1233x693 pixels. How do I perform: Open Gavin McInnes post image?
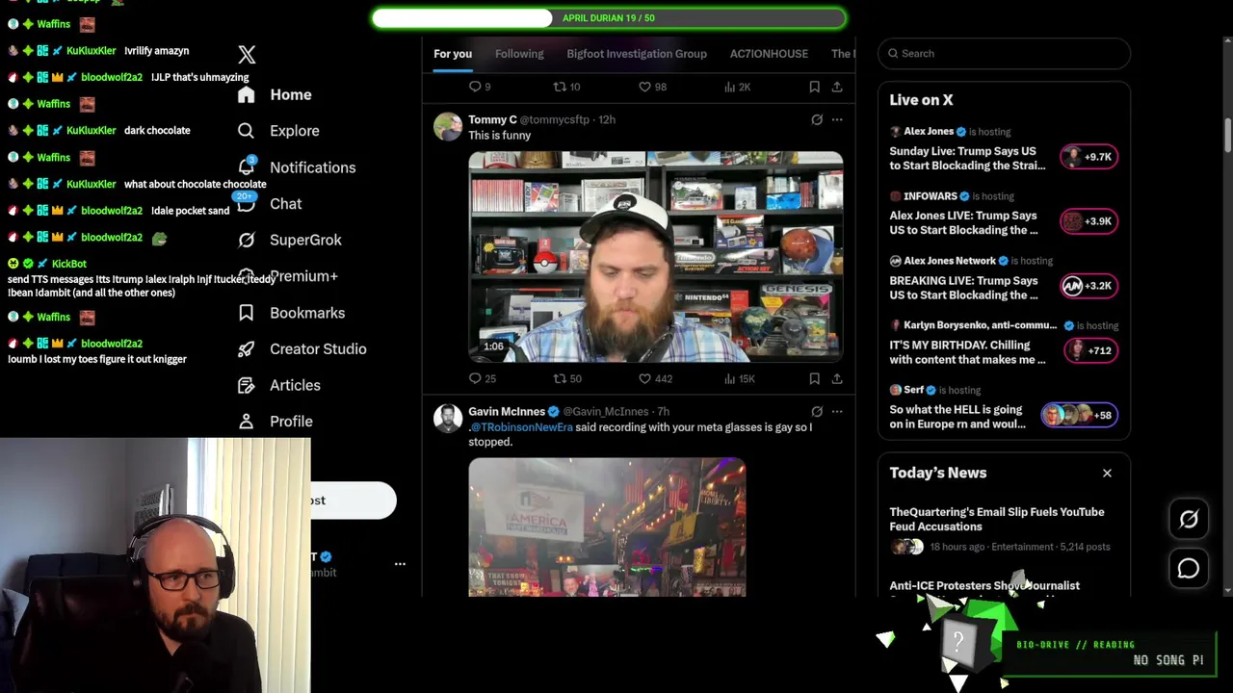tap(607, 527)
